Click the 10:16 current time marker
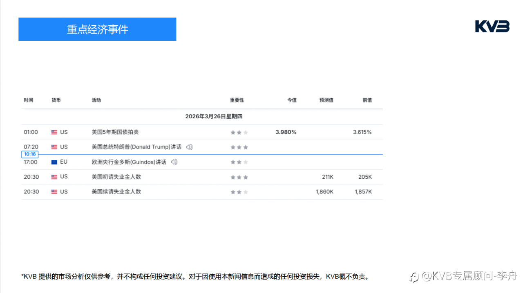 (30, 154)
